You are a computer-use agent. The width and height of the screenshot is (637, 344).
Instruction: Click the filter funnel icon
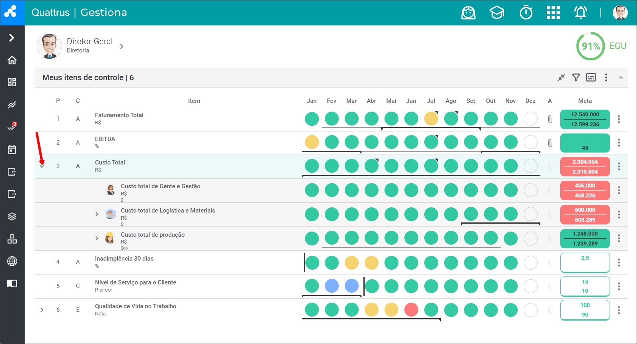576,77
